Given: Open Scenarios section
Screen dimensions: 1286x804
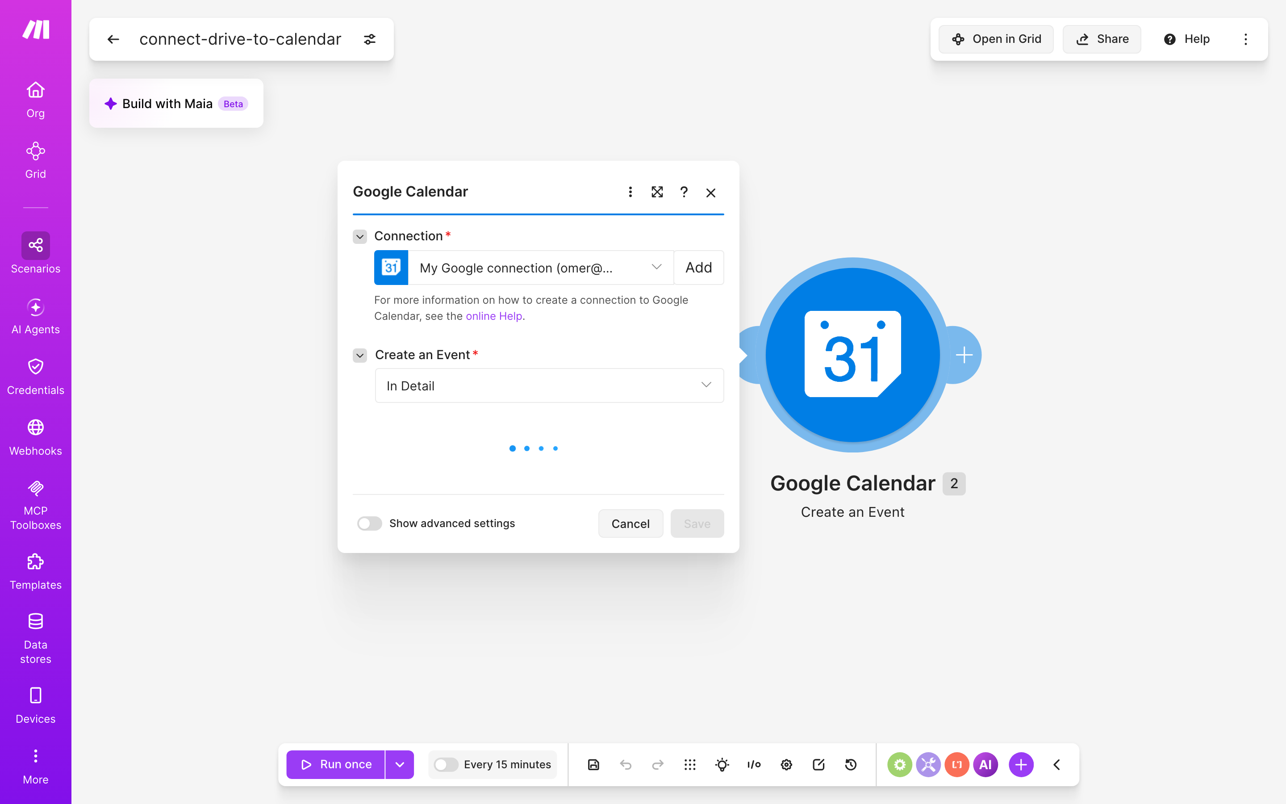Looking at the screenshot, I should click(36, 253).
